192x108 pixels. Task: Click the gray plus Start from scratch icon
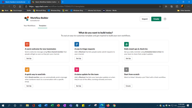tap(126, 70)
